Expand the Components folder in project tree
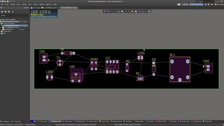Screen dimensions: 224x126 coord(0,31)
